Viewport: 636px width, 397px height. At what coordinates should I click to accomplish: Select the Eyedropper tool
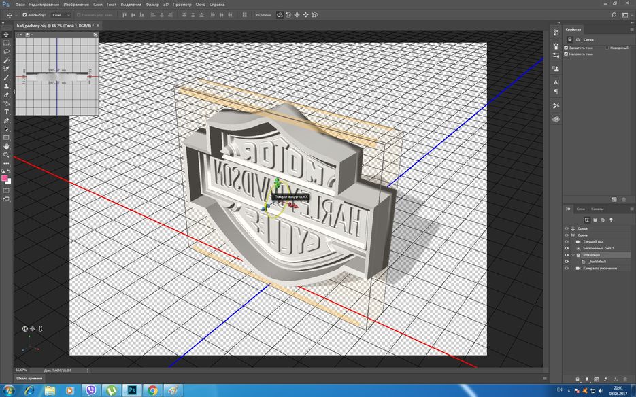click(x=6, y=69)
